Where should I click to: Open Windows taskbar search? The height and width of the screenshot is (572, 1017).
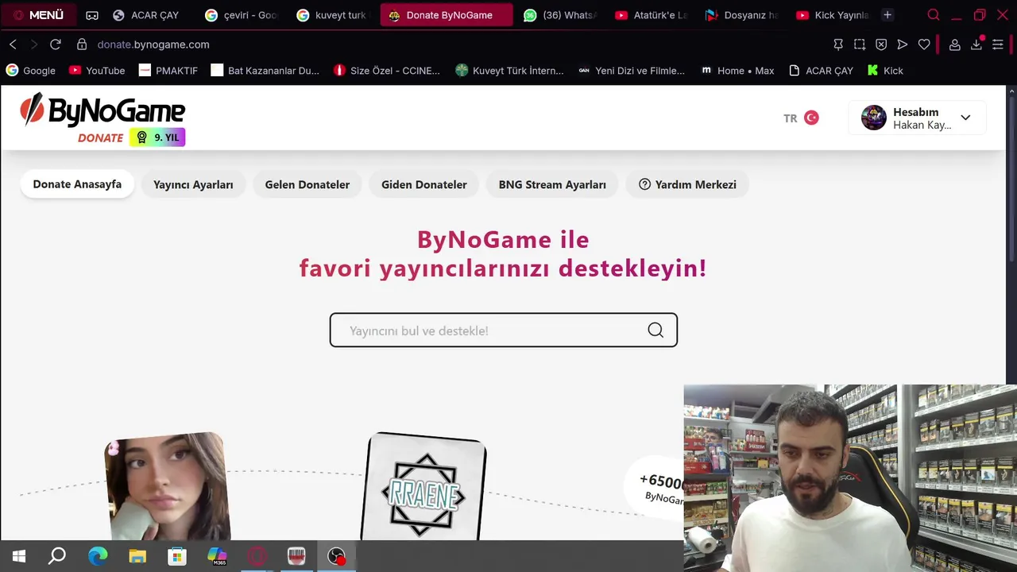(x=57, y=556)
